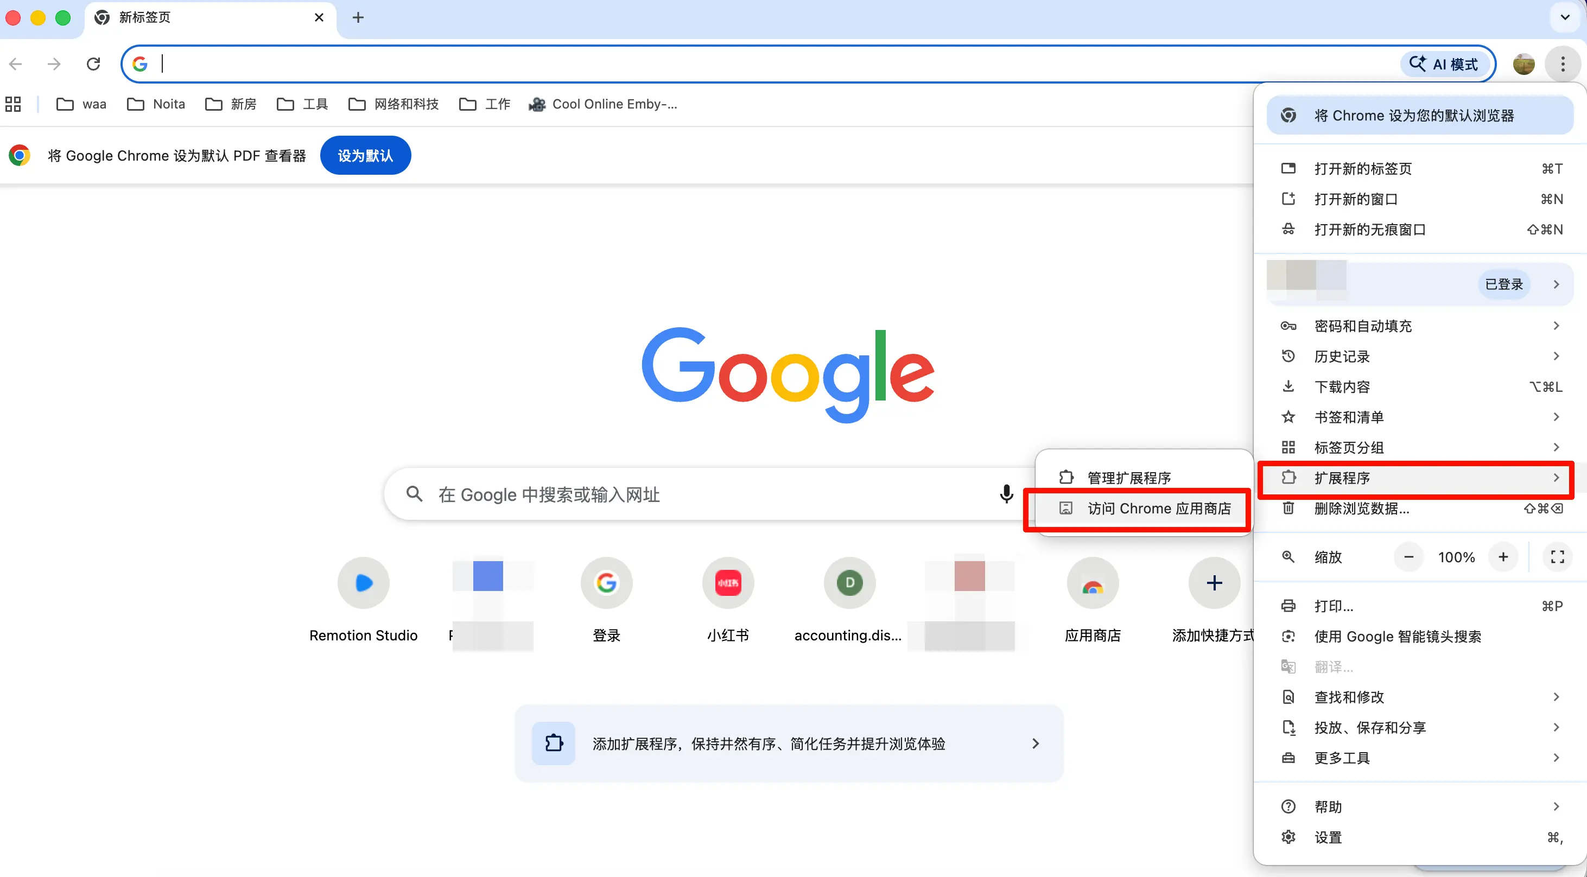Click the reload page icon

(93, 64)
